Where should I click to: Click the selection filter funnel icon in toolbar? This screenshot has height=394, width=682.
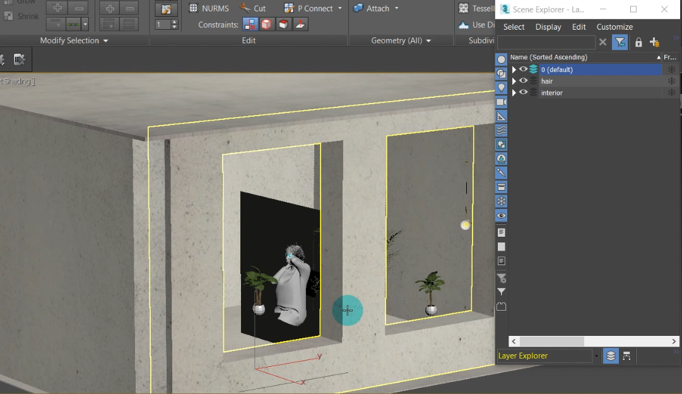620,42
